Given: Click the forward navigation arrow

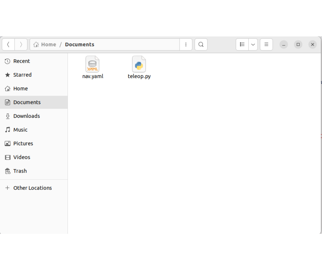Looking at the screenshot, I should click(21, 45).
